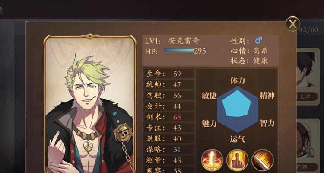The image size is (324, 173).
Task: Click the 安克雷奇 character portrait card
Action: [x=90, y=103]
